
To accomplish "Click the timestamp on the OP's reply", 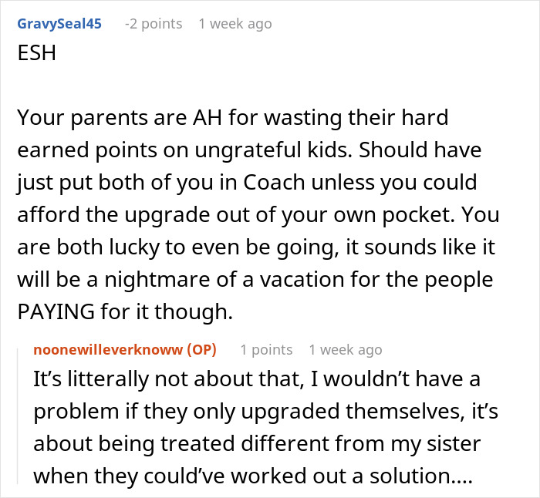I will pos(345,350).
